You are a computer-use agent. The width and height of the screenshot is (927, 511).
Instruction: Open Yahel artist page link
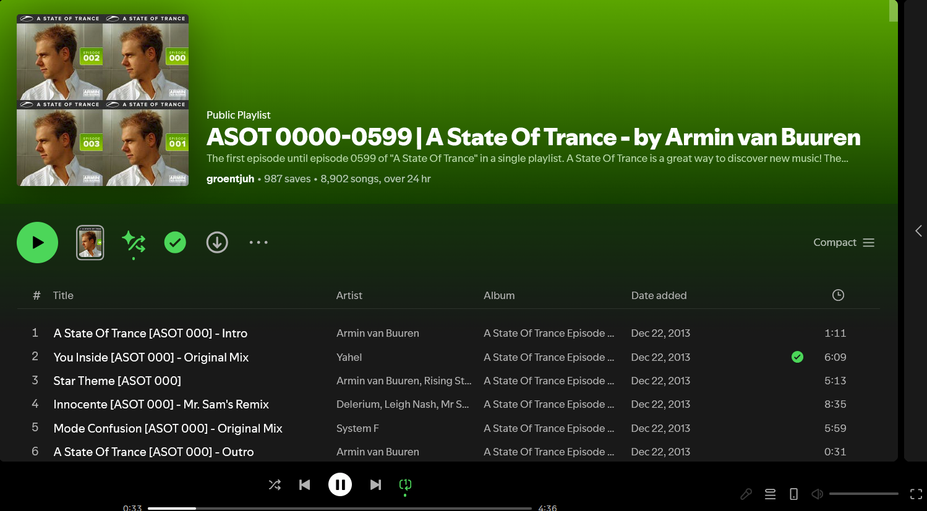[x=349, y=357]
